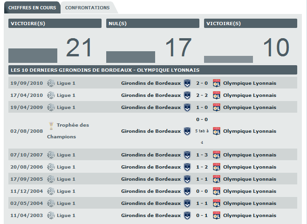Click the Bordeaux crest in the 11/12/2004 row
The image size is (307, 224).
coord(187,191)
